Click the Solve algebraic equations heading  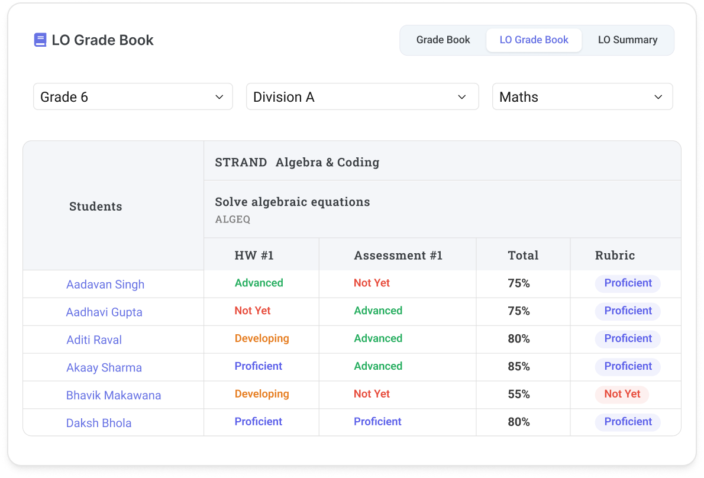click(x=292, y=202)
